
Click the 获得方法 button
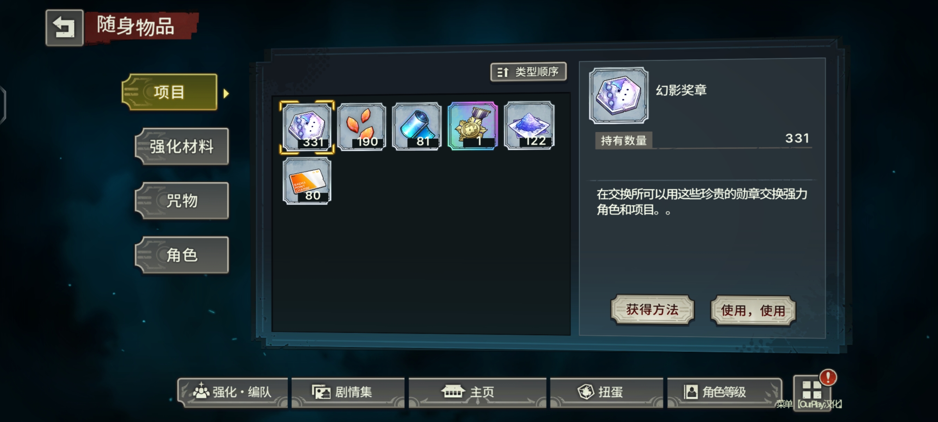(x=652, y=310)
